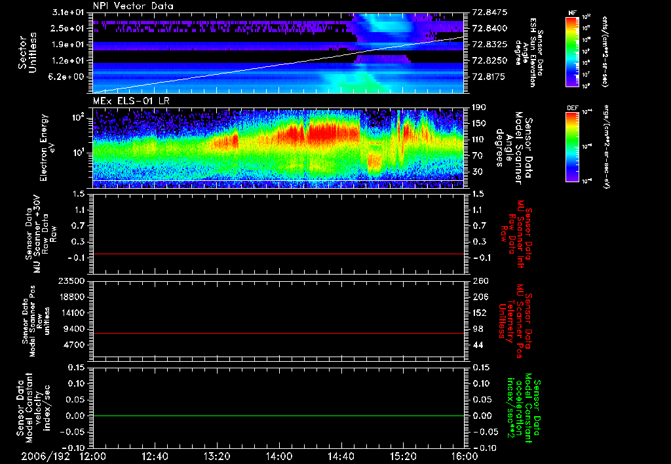The height and width of the screenshot is (464, 671).
Task: Click the 'NF' color bar heading
Action: pyautogui.click(x=573, y=13)
